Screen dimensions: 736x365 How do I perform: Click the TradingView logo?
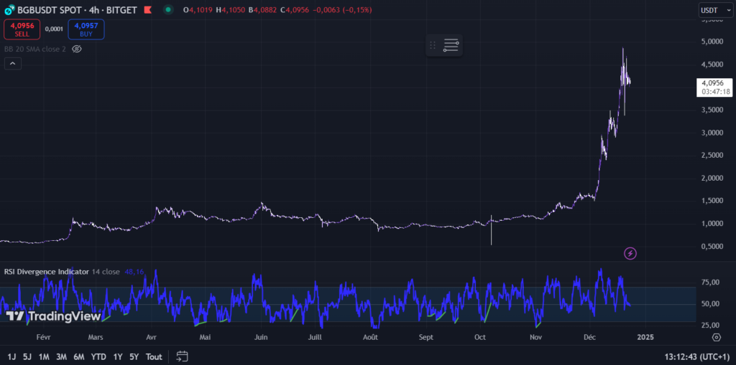(53, 316)
